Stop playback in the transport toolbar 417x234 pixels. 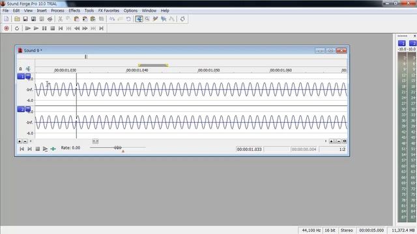[53, 29]
